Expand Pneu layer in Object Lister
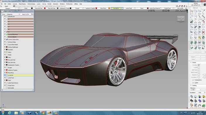The width and height of the screenshot is (206, 115). pyautogui.click(x=5, y=57)
